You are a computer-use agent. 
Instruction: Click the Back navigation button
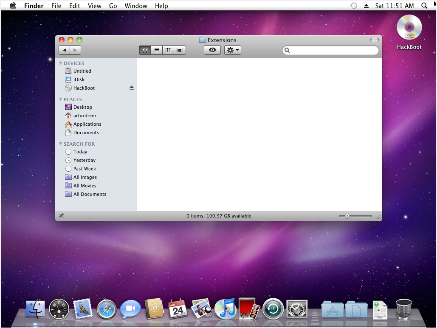(x=65, y=50)
